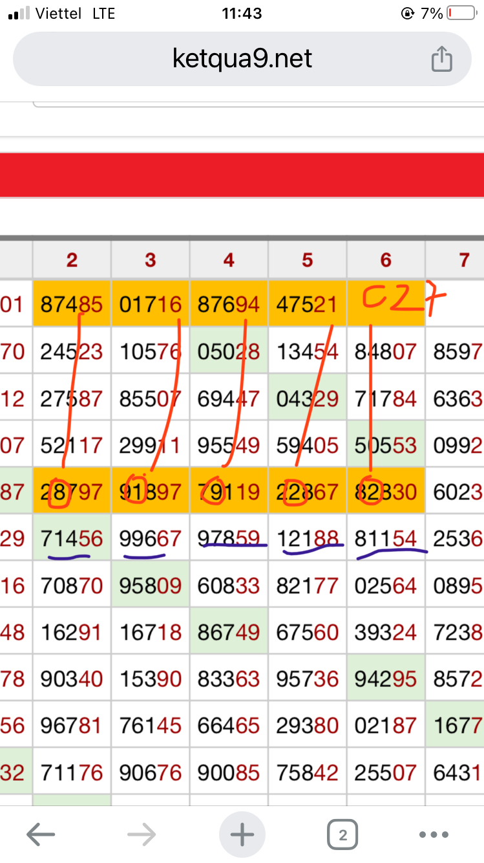This screenshot has width=484, height=863.
Task: Tap the orange cell 82830
Action: coord(386,491)
